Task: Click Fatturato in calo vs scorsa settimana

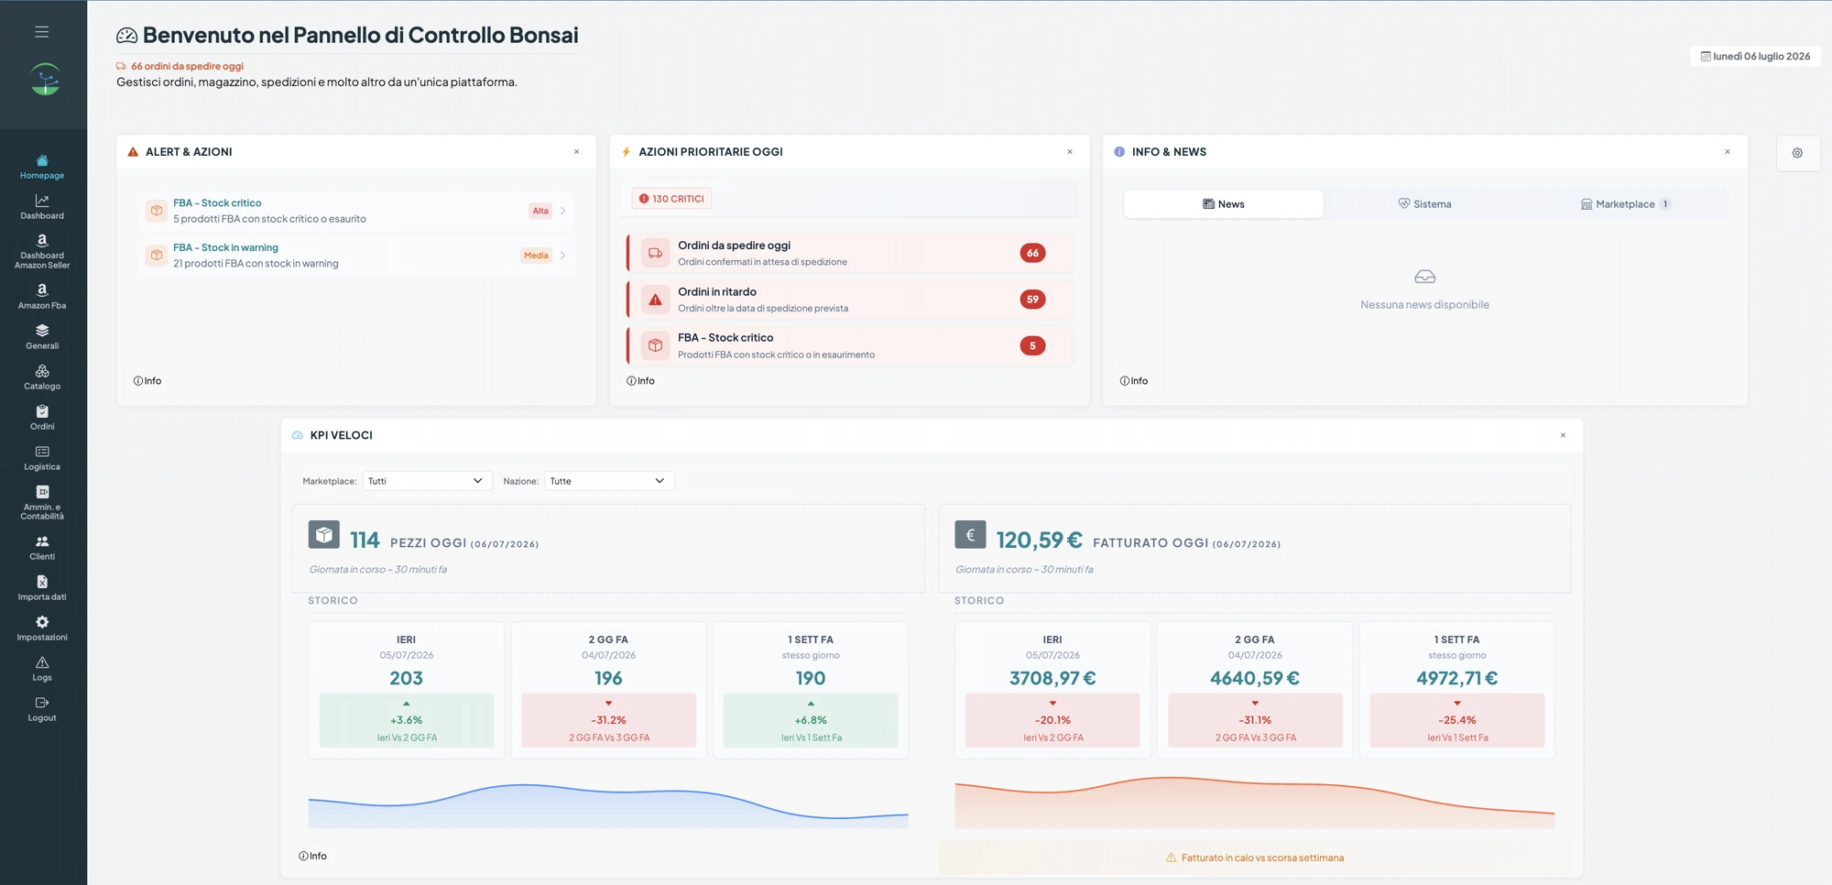Action: 1255,858
